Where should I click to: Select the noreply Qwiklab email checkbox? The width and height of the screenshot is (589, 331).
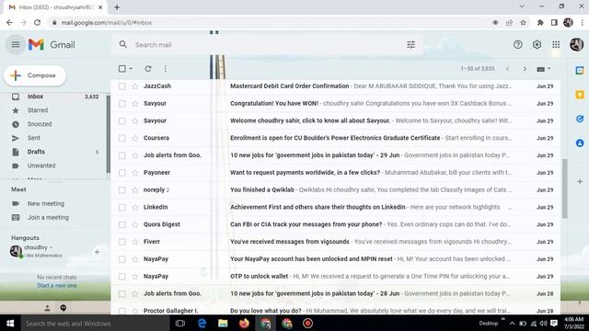click(x=122, y=190)
